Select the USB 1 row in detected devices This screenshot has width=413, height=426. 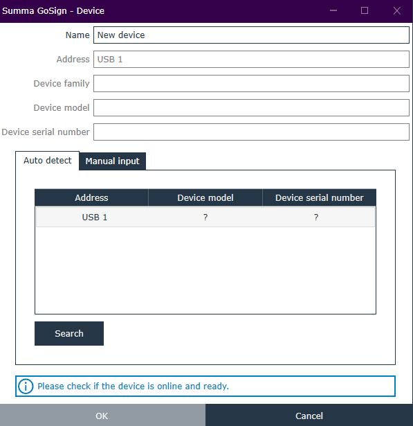[205, 217]
